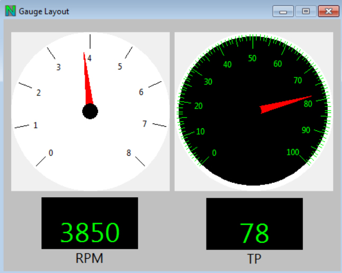
Task: Click the 50 mark on TP gauge
Action: coord(252,58)
